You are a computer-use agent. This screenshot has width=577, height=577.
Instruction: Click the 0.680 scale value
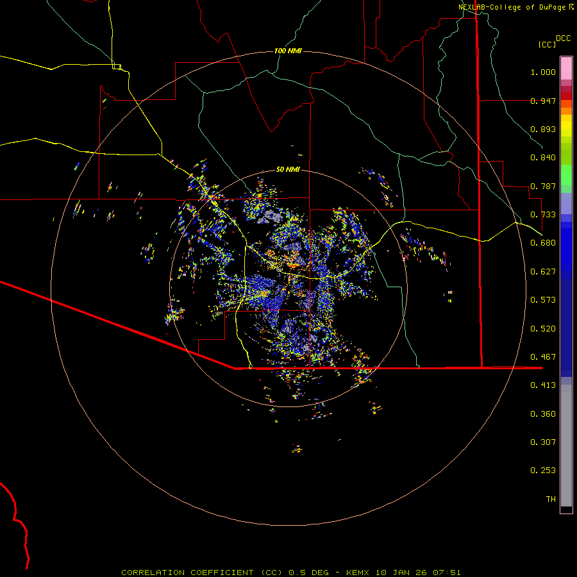[x=543, y=243]
